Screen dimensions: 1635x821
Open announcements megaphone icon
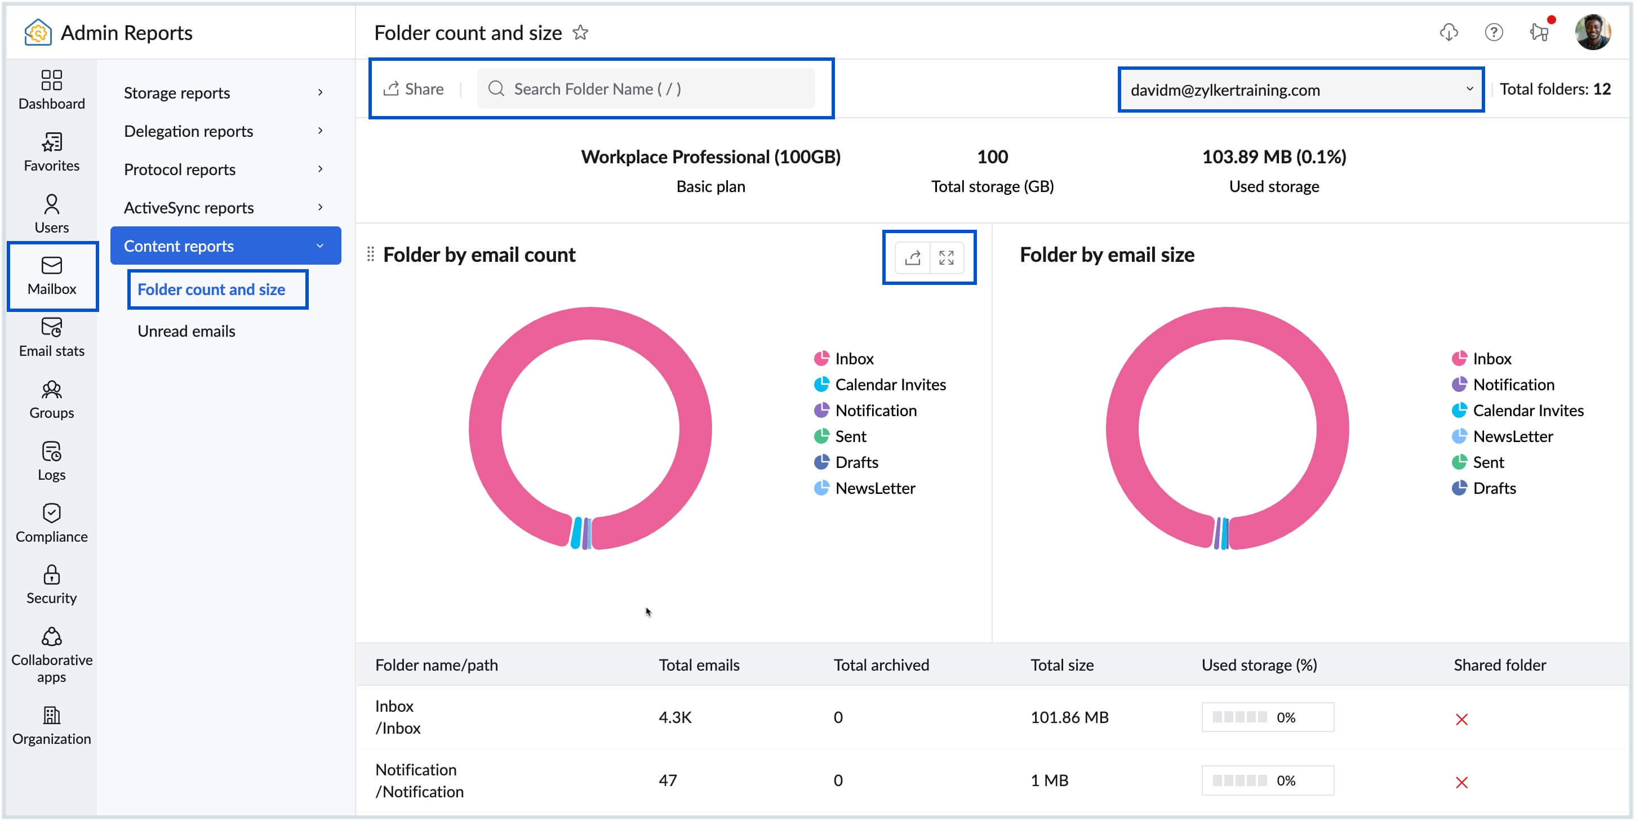(1539, 32)
